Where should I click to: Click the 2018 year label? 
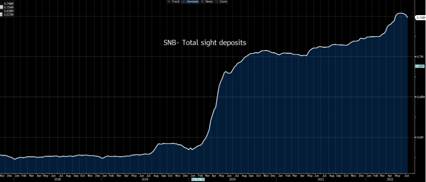pos(57,180)
